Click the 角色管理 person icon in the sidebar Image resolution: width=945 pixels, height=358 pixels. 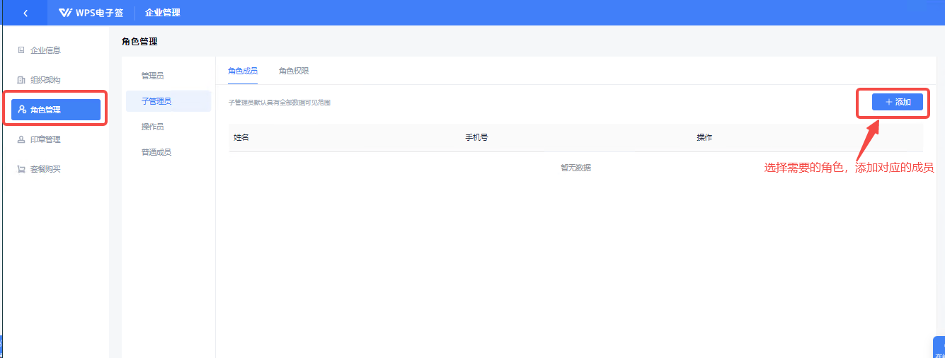(x=22, y=110)
